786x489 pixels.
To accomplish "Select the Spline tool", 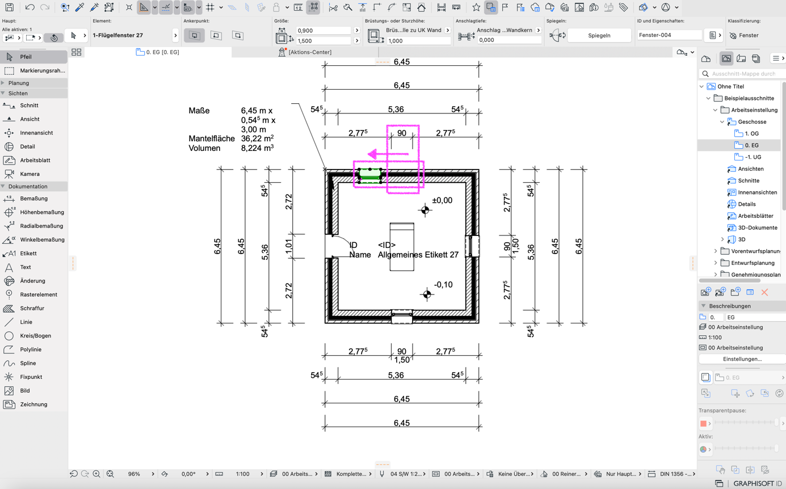I will [33, 363].
